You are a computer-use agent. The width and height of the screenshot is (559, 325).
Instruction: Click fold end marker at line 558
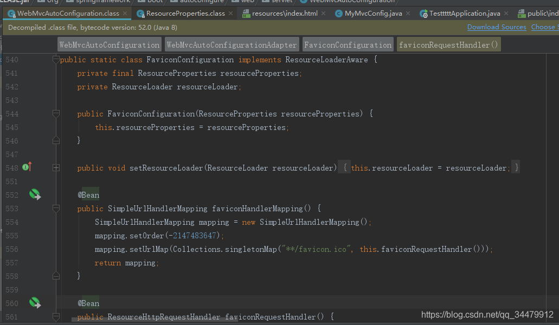pyautogui.click(x=56, y=276)
